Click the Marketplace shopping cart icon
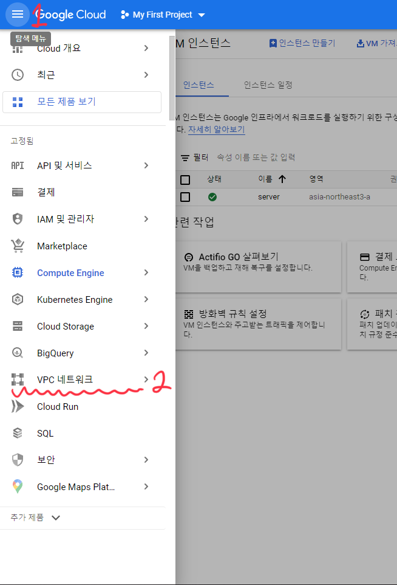Screen dimensions: 397x585 18,246
